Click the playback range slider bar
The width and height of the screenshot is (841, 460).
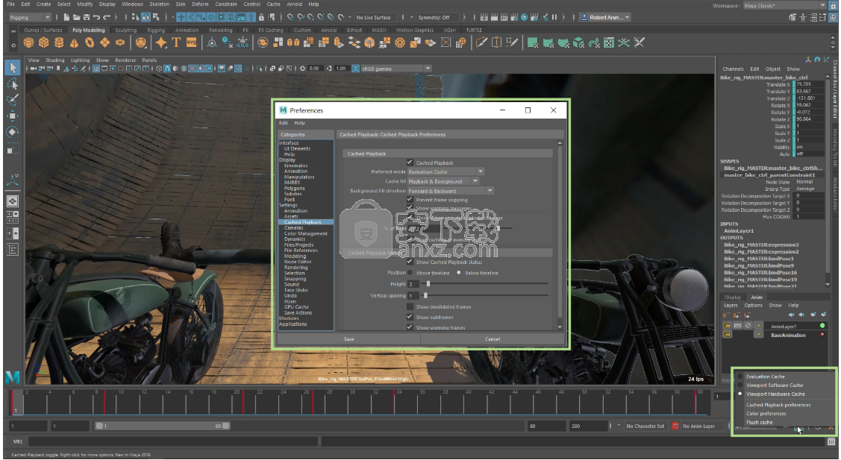coord(163,426)
